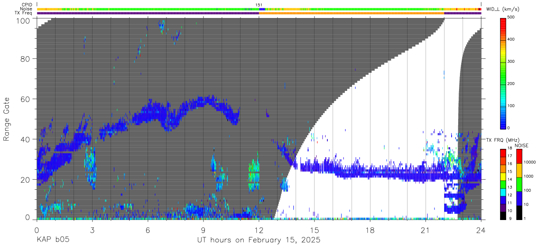Click the Range Gate axis title
The image size is (541, 249).
[7, 119]
